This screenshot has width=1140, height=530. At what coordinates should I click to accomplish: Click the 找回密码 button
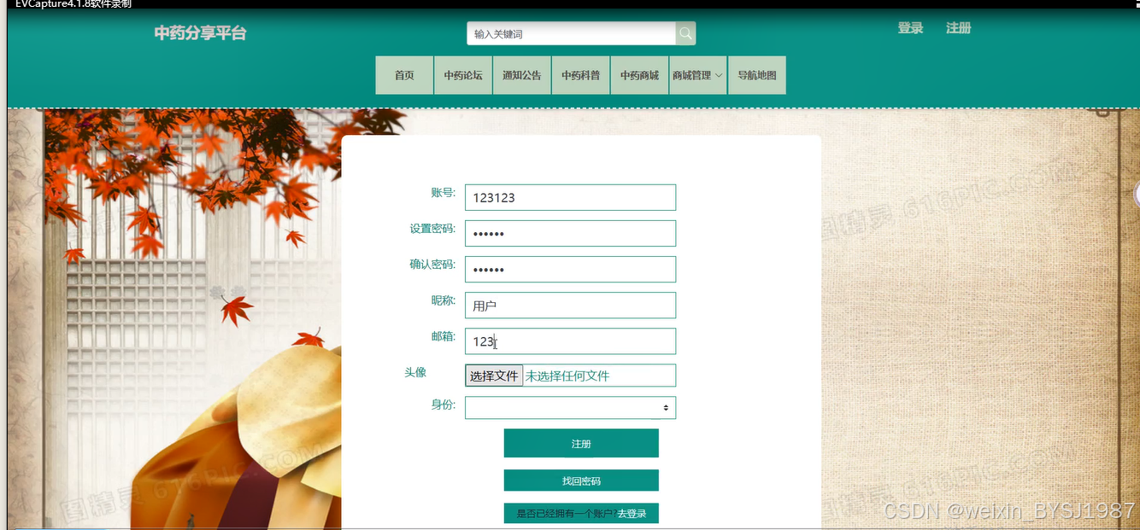coord(581,480)
